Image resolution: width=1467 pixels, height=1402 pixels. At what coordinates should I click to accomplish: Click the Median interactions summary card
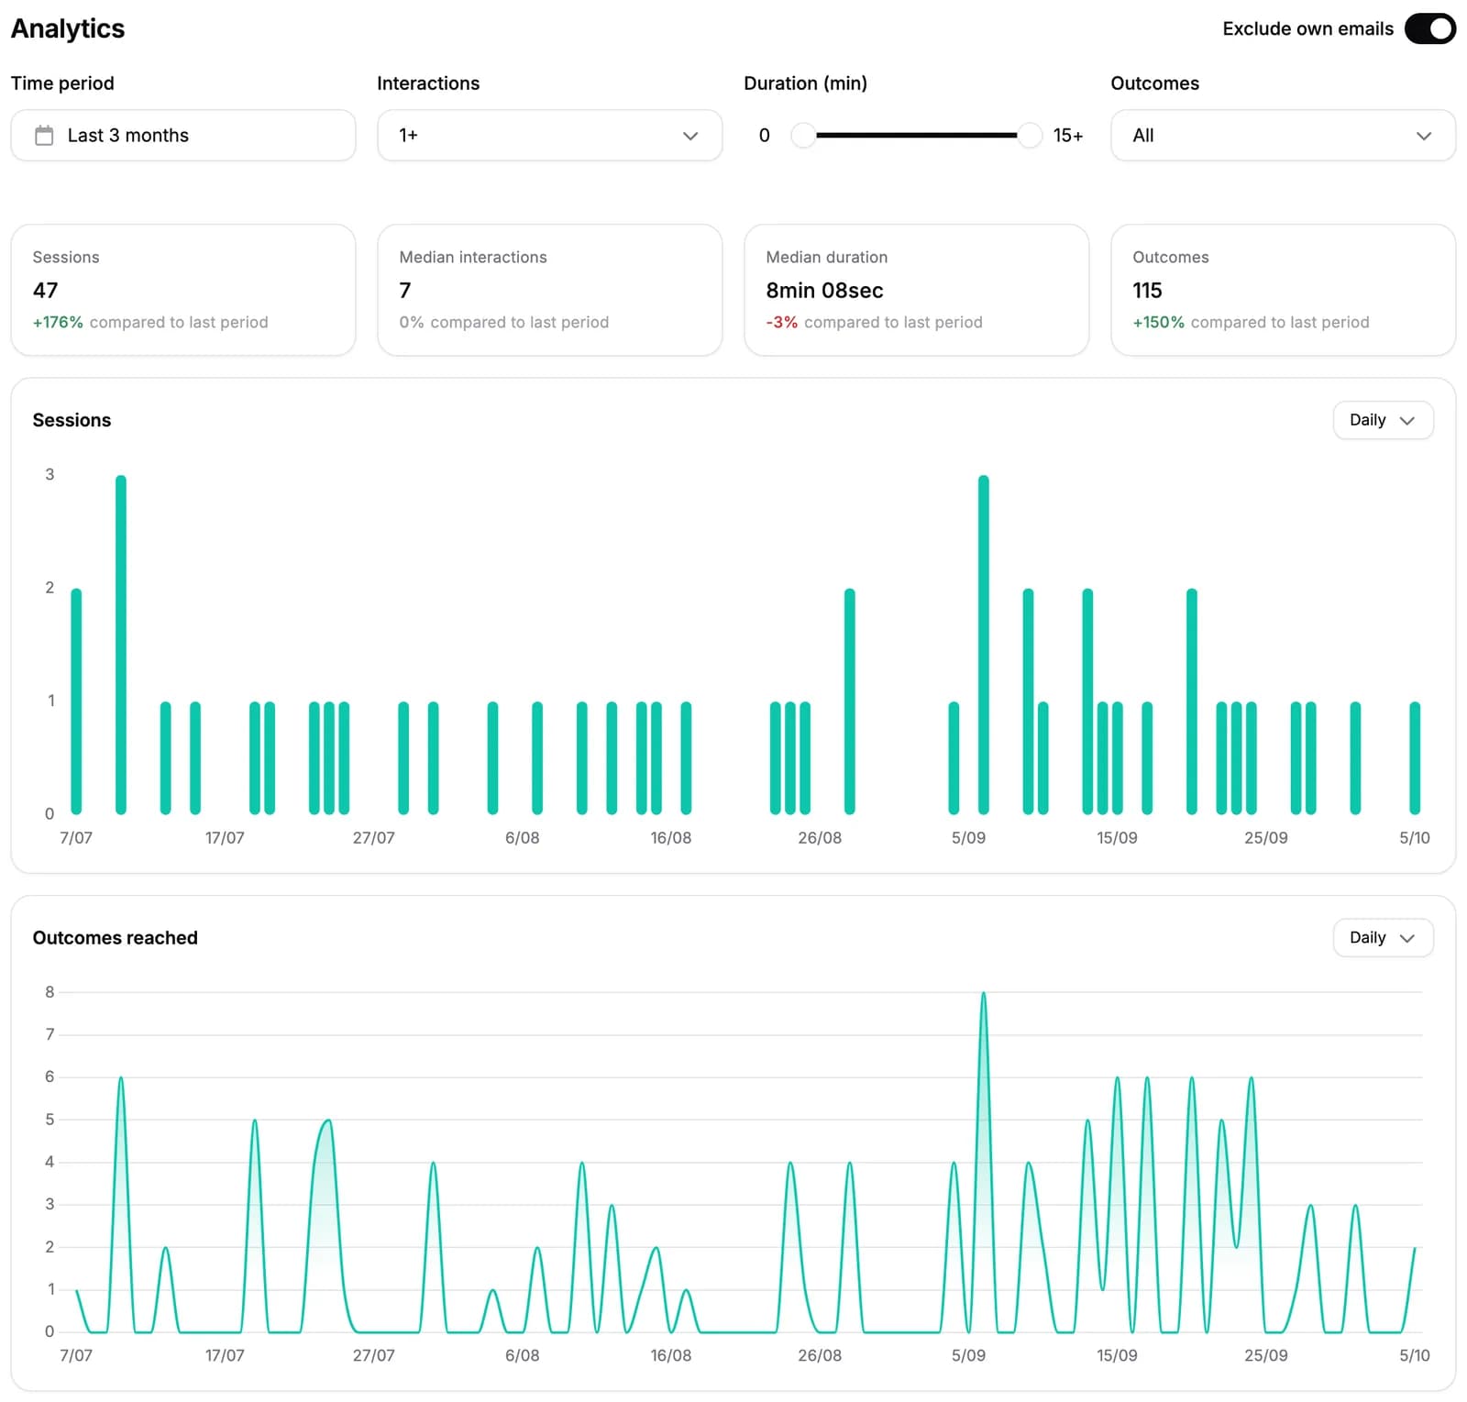click(549, 290)
